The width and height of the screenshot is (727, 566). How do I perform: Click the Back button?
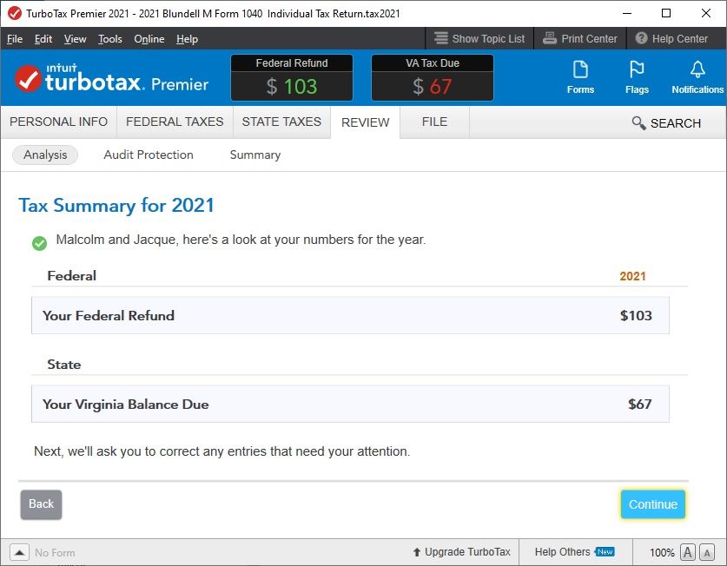(42, 504)
